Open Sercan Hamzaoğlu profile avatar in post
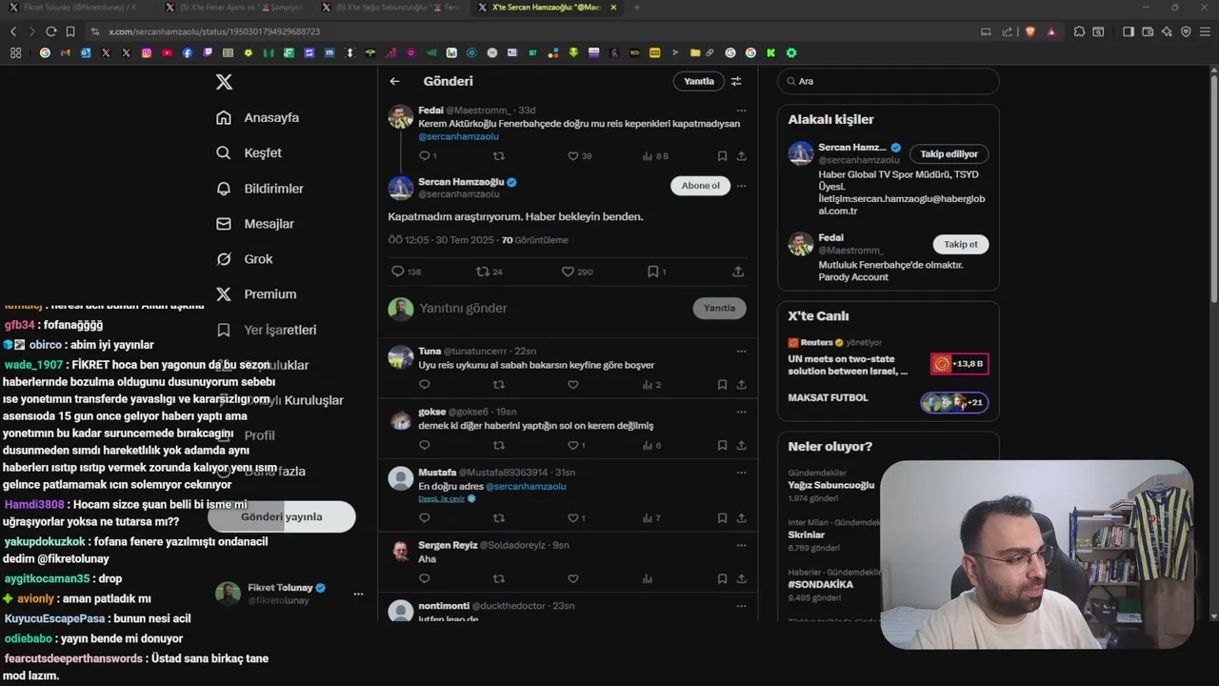Screen dimensions: 1219x686 tap(401, 188)
